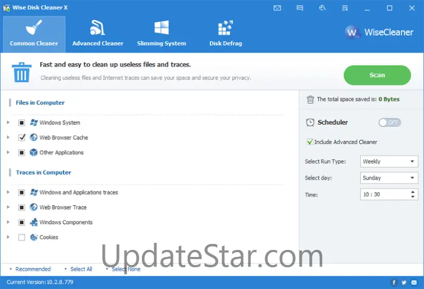Expand the Cookies tree node
Viewport: 424px width, 289px height.
[x=8, y=237]
